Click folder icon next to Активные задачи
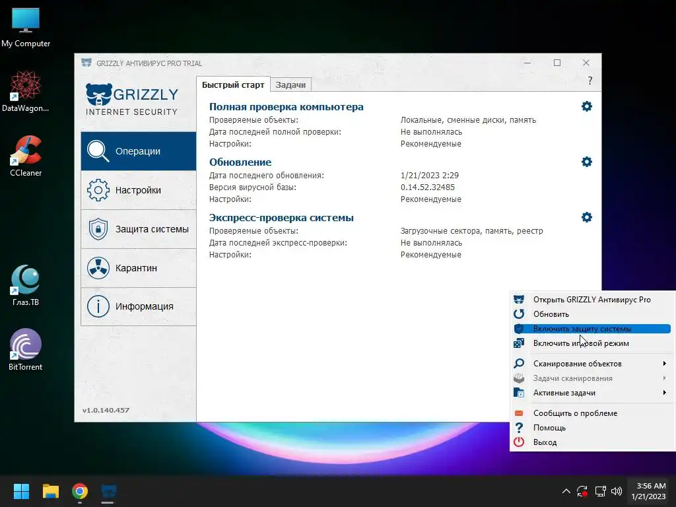 519,393
